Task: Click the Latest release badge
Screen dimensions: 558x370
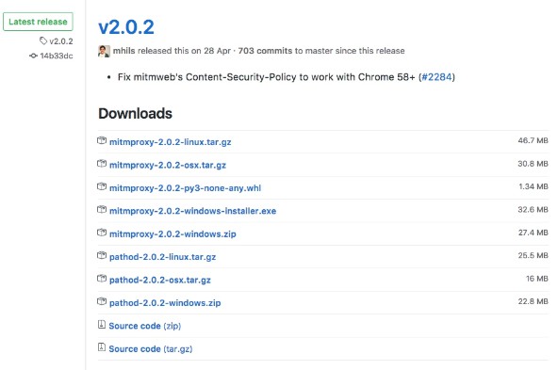Action: click(38, 22)
